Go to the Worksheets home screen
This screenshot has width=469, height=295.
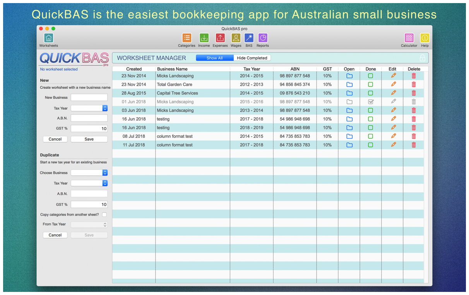[x=48, y=38]
